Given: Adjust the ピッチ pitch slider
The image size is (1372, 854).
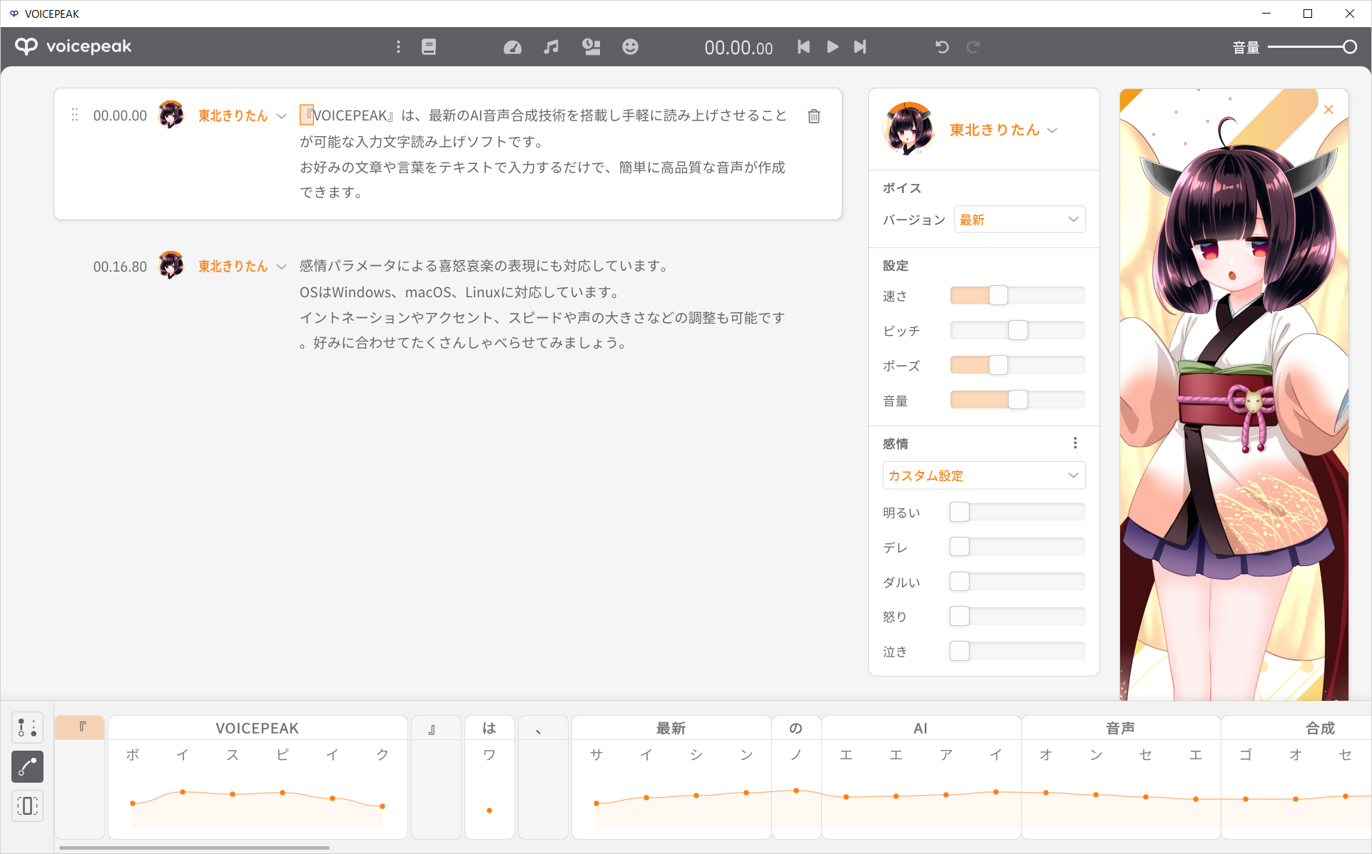Looking at the screenshot, I should click(1017, 330).
